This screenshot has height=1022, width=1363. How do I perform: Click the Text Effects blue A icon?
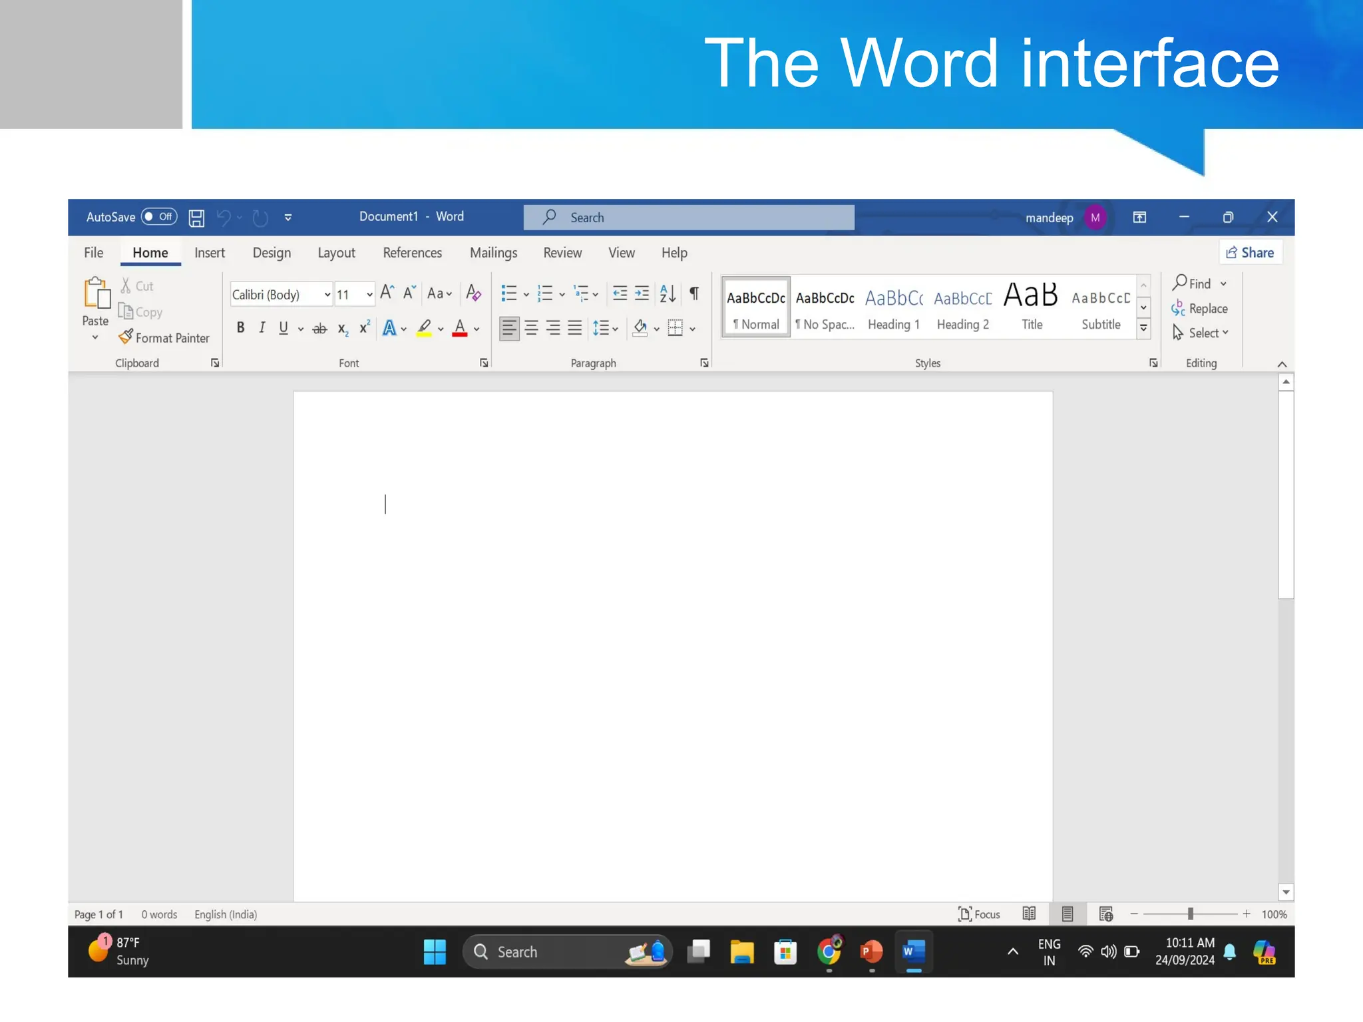pyautogui.click(x=389, y=328)
